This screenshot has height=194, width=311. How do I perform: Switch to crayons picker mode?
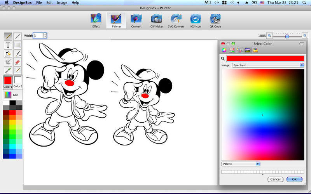click(x=256, y=50)
